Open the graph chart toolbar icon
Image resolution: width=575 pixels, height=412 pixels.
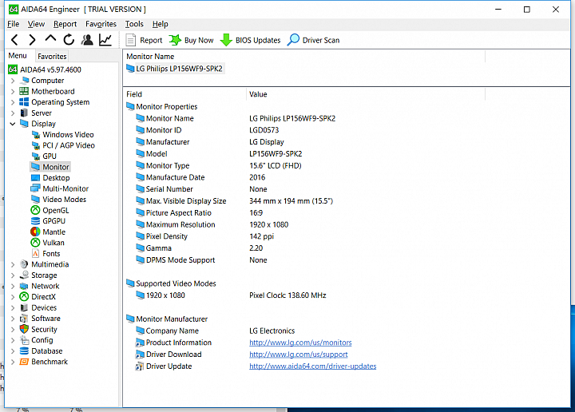pyautogui.click(x=105, y=40)
